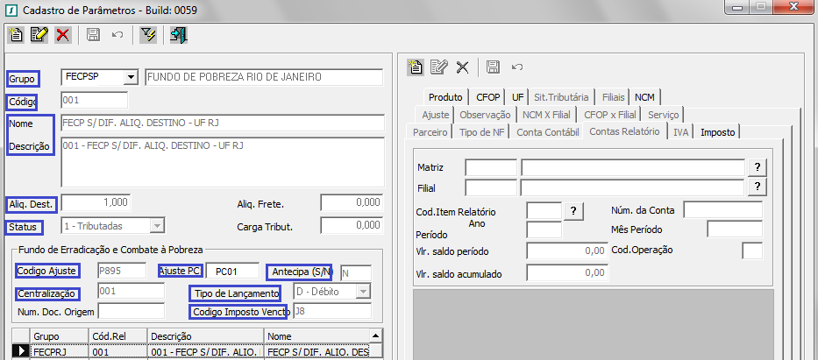Click the Filial code input field
This screenshot has width=818, height=360.
pyautogui.click(x=491, y=187)
